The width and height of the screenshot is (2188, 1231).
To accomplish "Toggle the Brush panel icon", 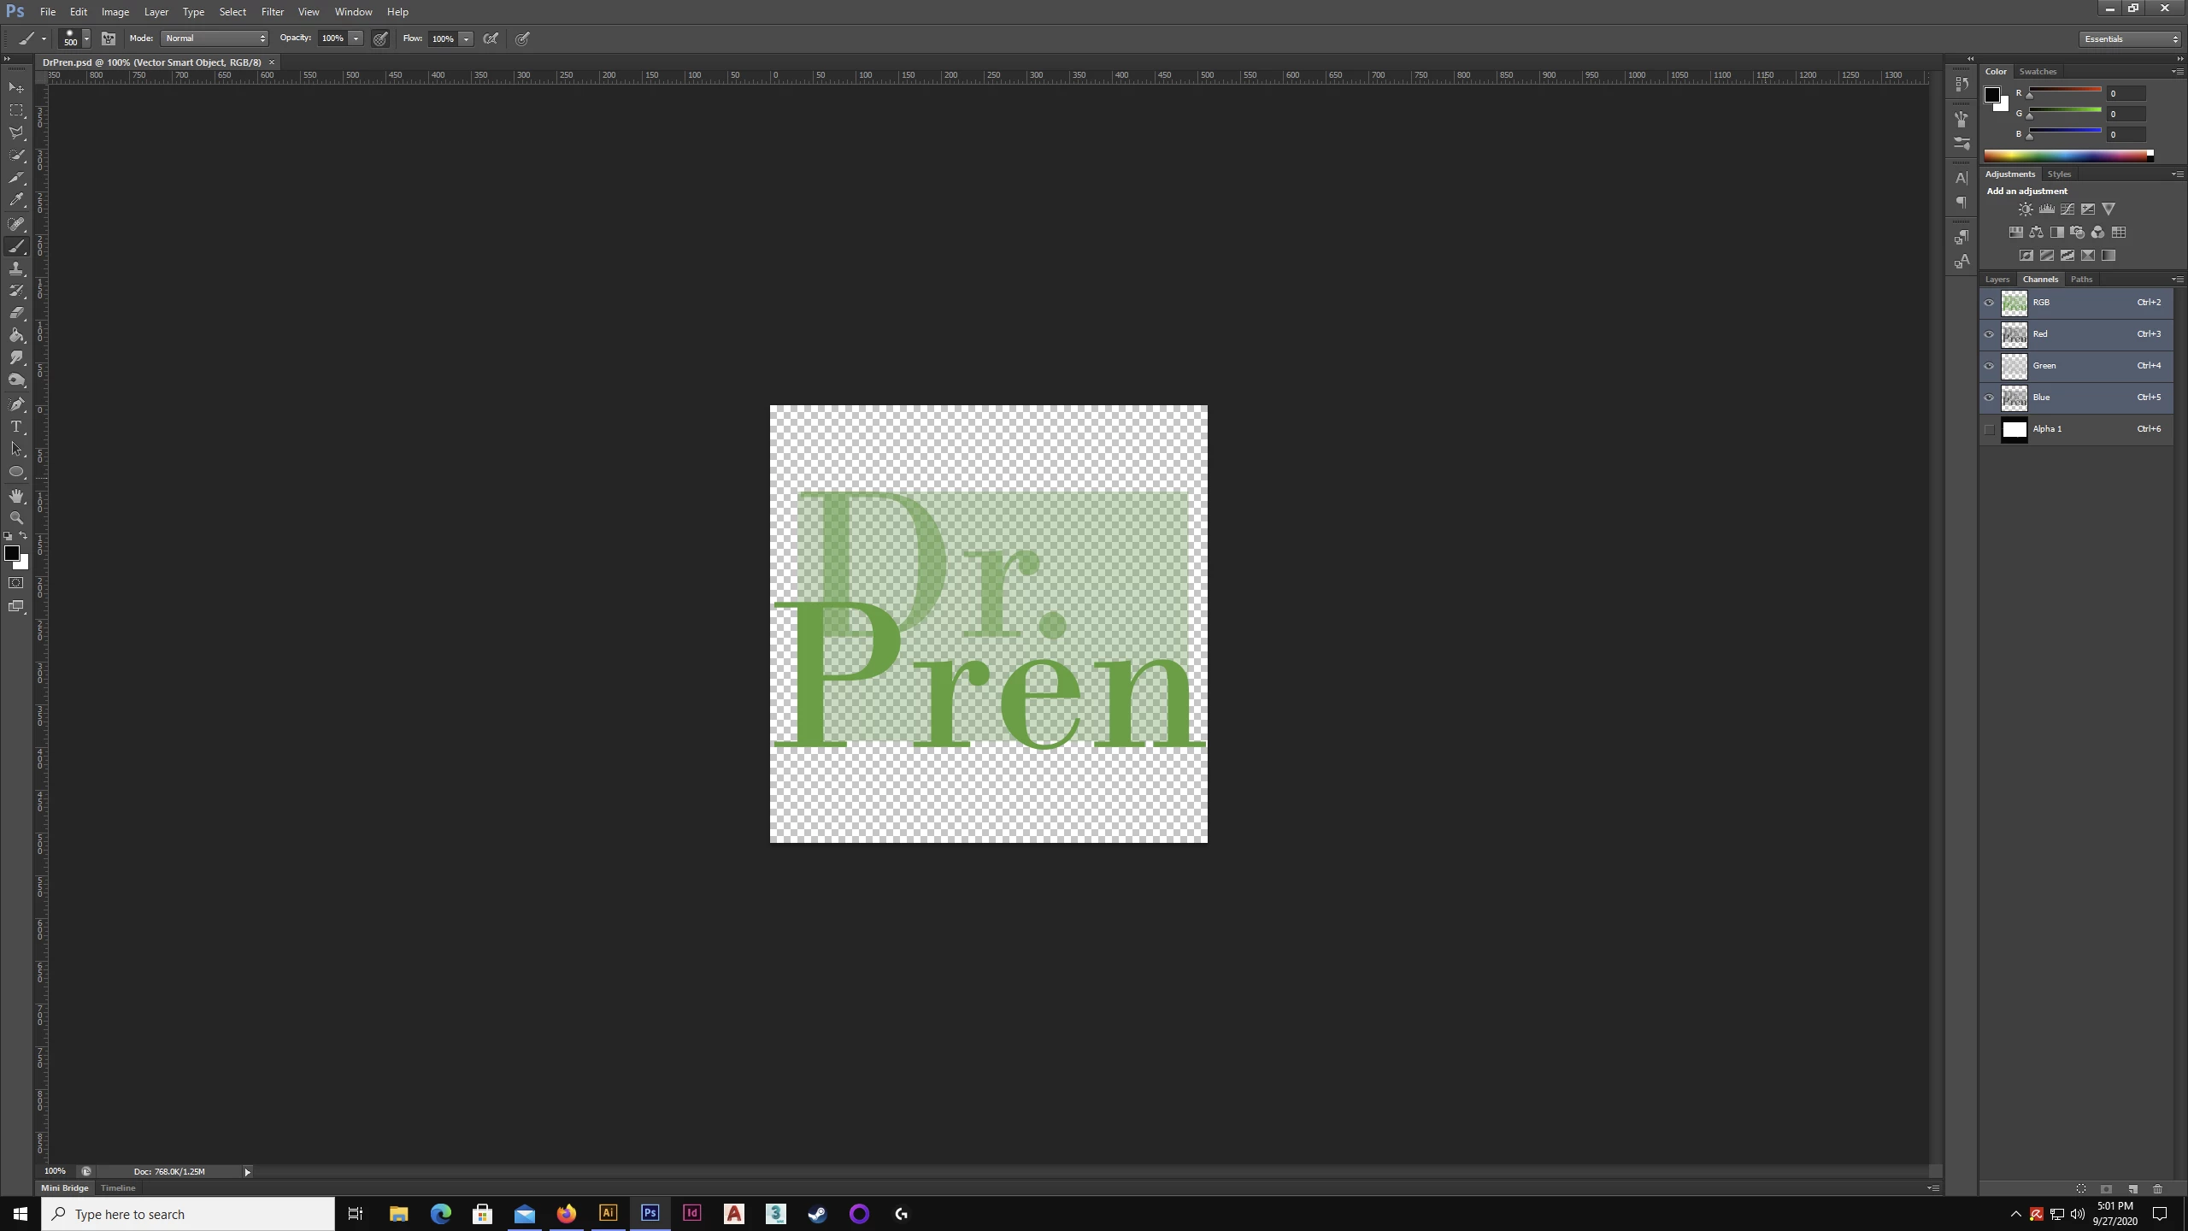I will pos(109,38).
